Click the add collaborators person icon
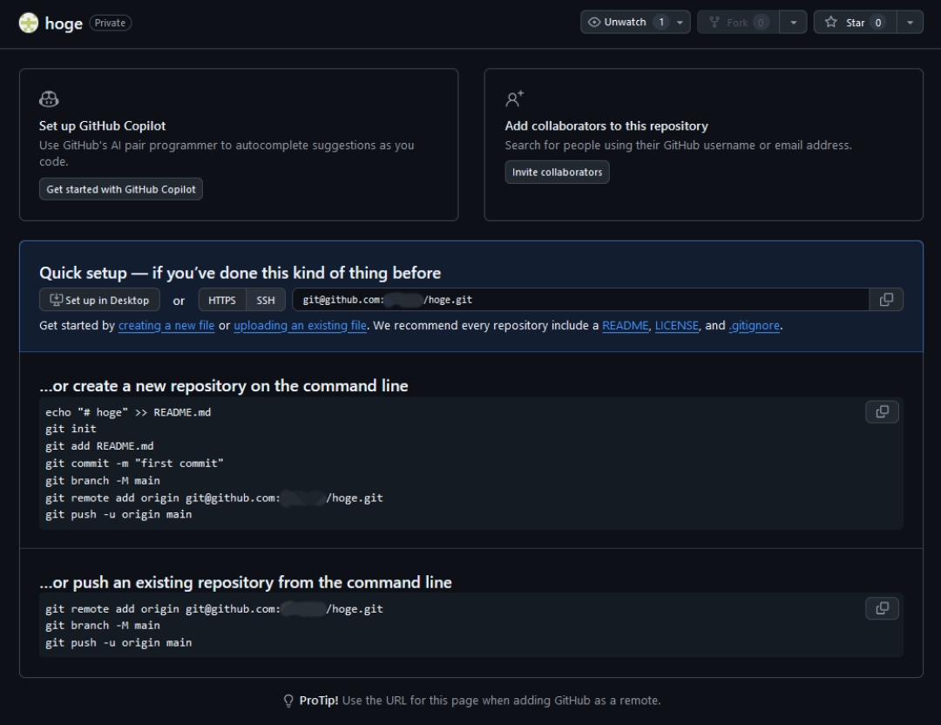The image size is (941, 725). point(515,99)
